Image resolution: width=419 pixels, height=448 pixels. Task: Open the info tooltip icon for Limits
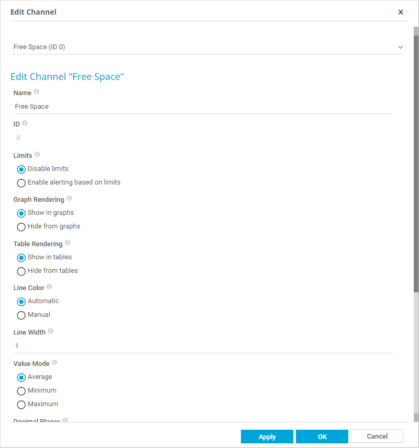tap(37, 155)
